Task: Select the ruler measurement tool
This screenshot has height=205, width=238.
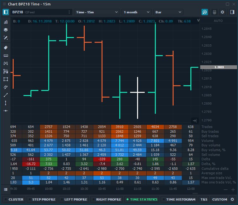Action: click(5, 55)
